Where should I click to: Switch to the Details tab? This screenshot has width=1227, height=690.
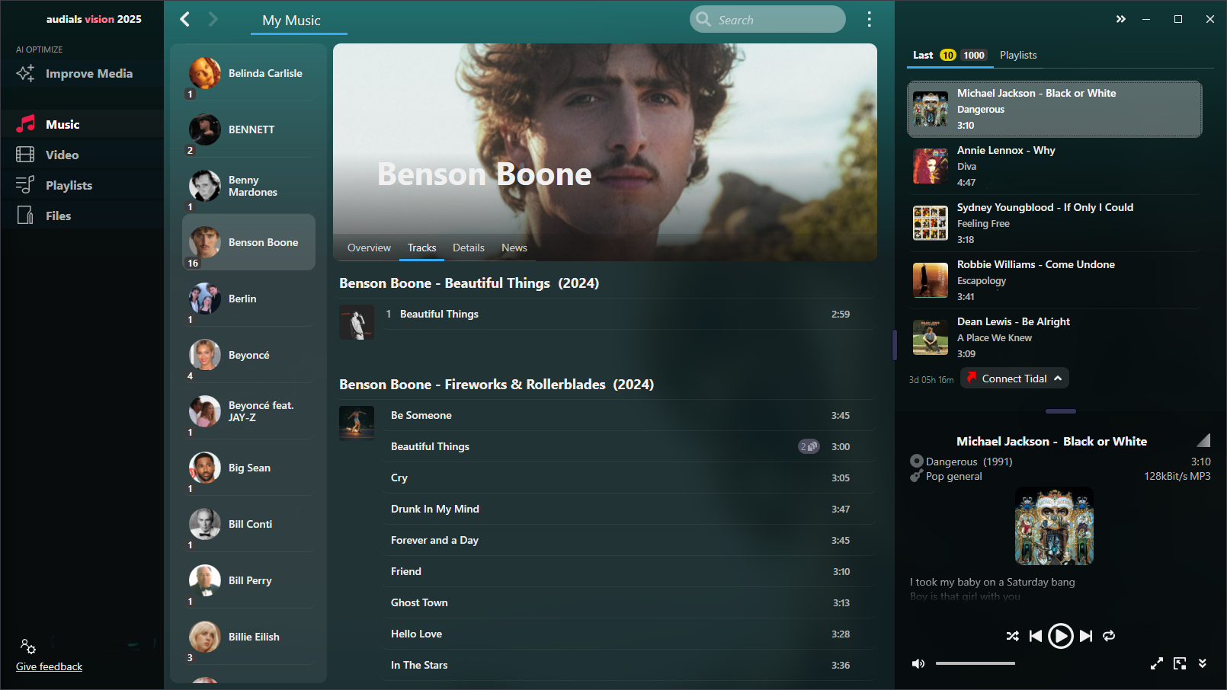[x=469, y=248]
